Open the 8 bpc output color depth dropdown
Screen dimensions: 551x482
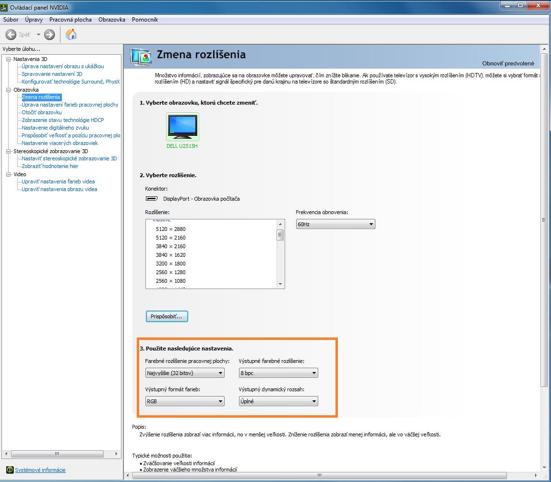(x=278, y=373)
